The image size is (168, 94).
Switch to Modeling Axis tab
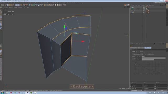134,48
